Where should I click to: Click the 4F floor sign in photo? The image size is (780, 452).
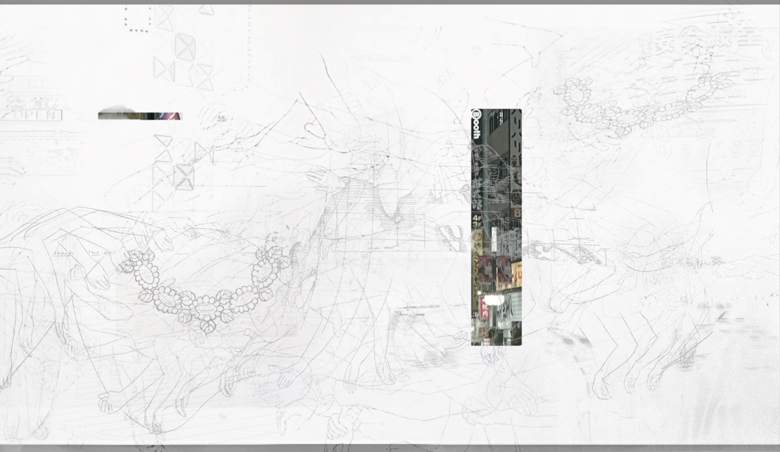click(x=478, y=219)
